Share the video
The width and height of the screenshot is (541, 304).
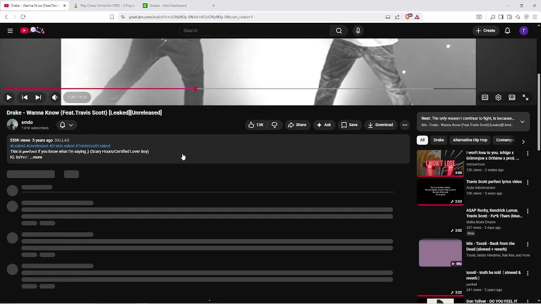[x=297, y=125]
